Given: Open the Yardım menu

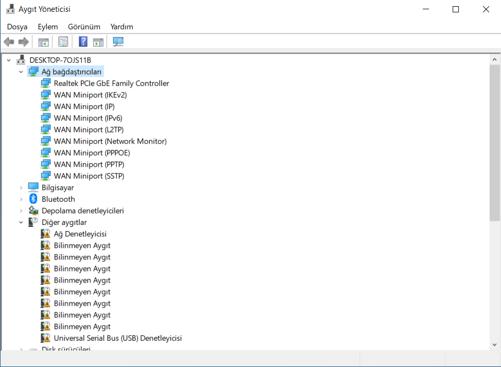Looking at the screenshot, I should 122,27.
